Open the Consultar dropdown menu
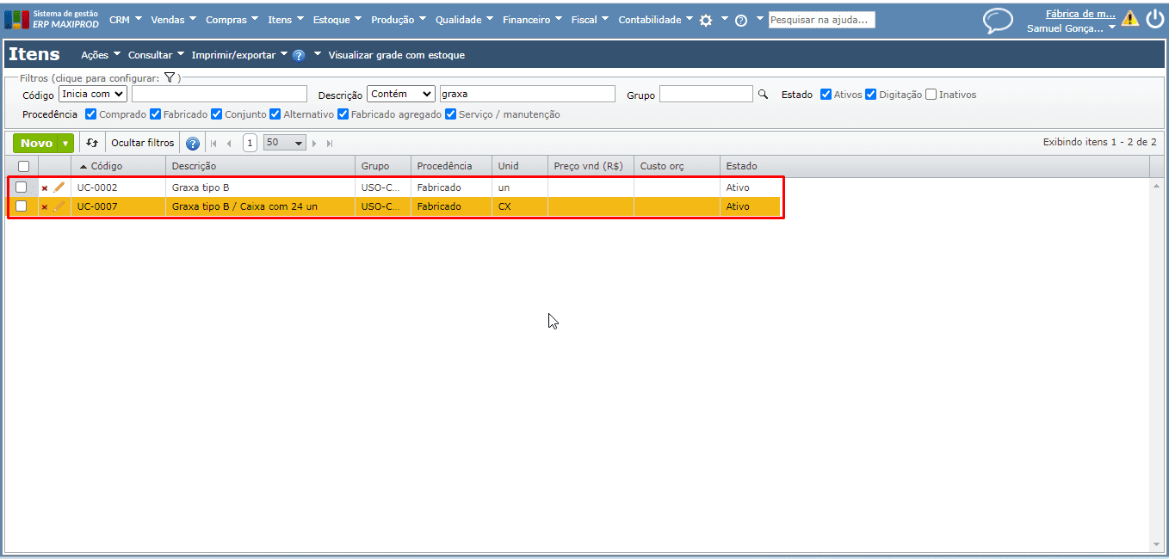The height and width of the screenshot is (559, 1169). tap(156, 55)
